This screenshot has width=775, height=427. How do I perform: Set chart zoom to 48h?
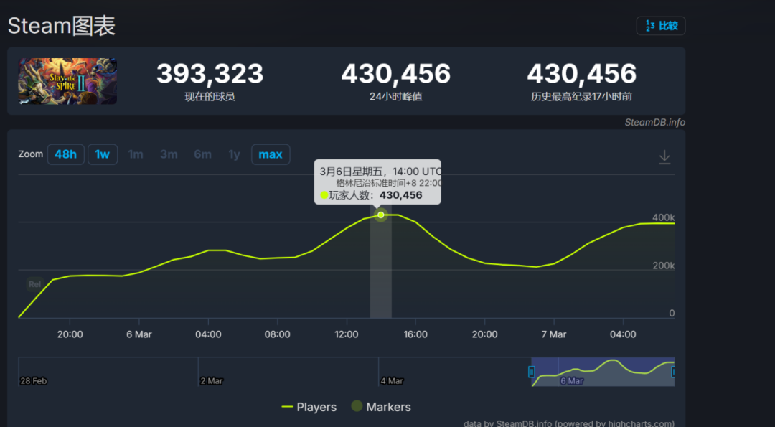66,154
